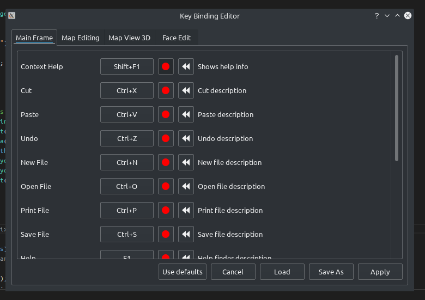Record new shortcut for Print File

coord(166,210)
